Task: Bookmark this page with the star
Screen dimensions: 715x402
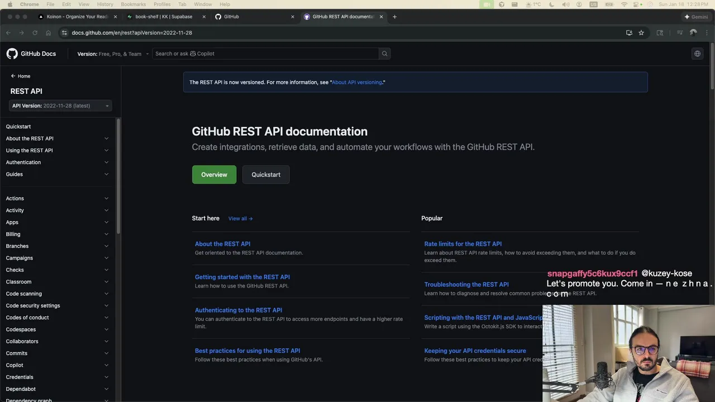Action: pos(641,33)
